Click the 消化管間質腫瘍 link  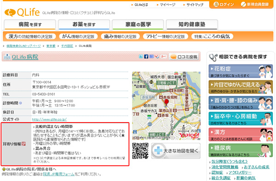(225, 167)
